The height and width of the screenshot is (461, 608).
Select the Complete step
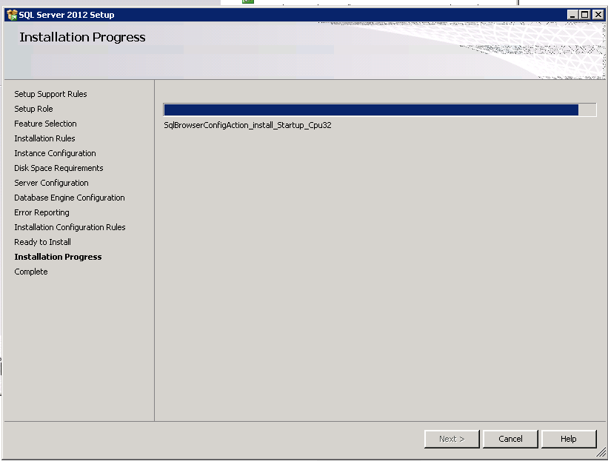30,272
